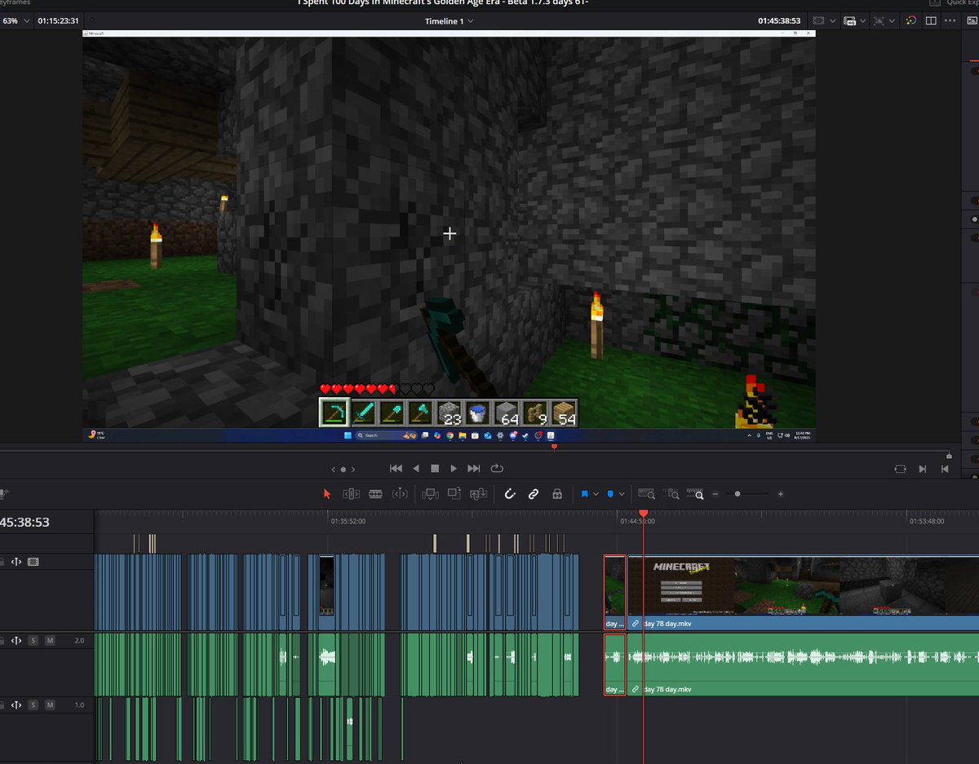Open dropdown beside the transform overlay icon
Image resolution: width=979 pixels, height=764 pixels.
pos(893,20)
